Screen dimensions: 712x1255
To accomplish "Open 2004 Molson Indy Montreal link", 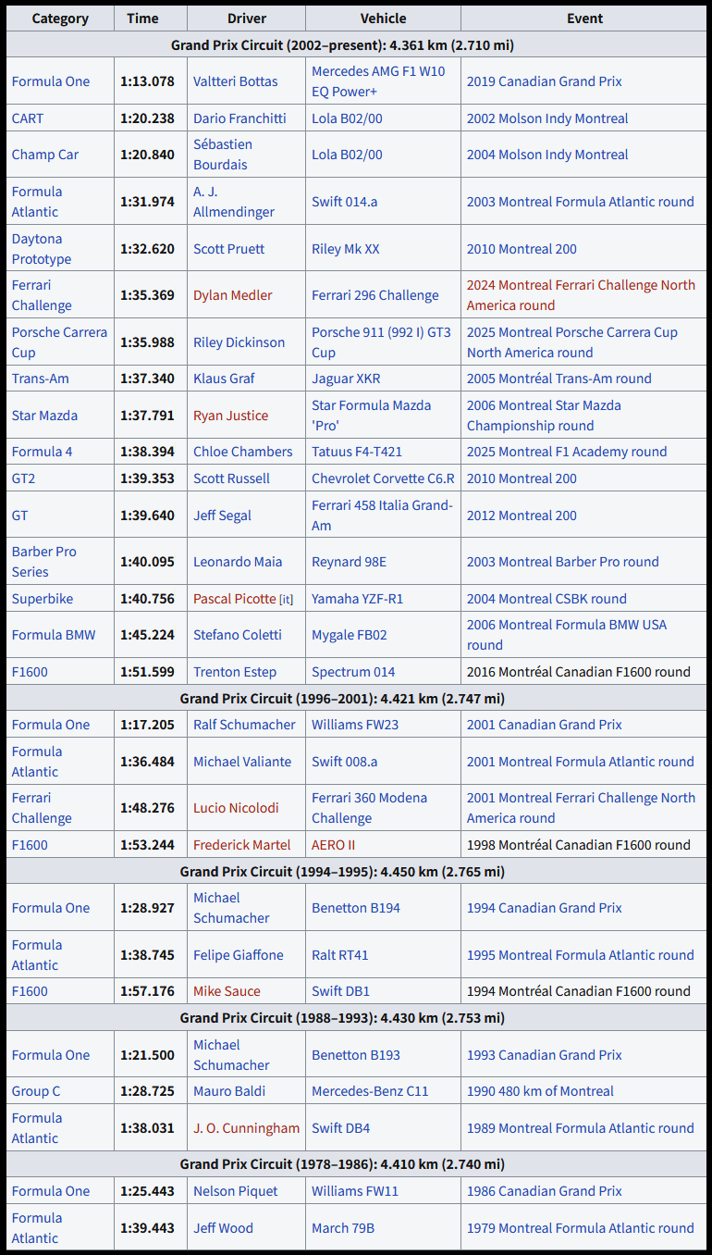I will pos(547,155).
